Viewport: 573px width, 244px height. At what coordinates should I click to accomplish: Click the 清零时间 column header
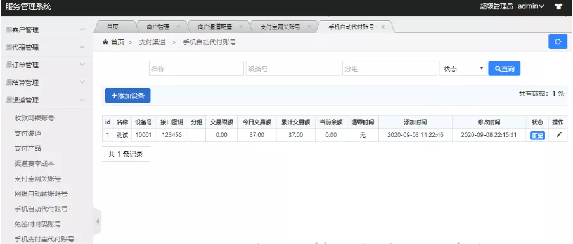tap(363, 122)
